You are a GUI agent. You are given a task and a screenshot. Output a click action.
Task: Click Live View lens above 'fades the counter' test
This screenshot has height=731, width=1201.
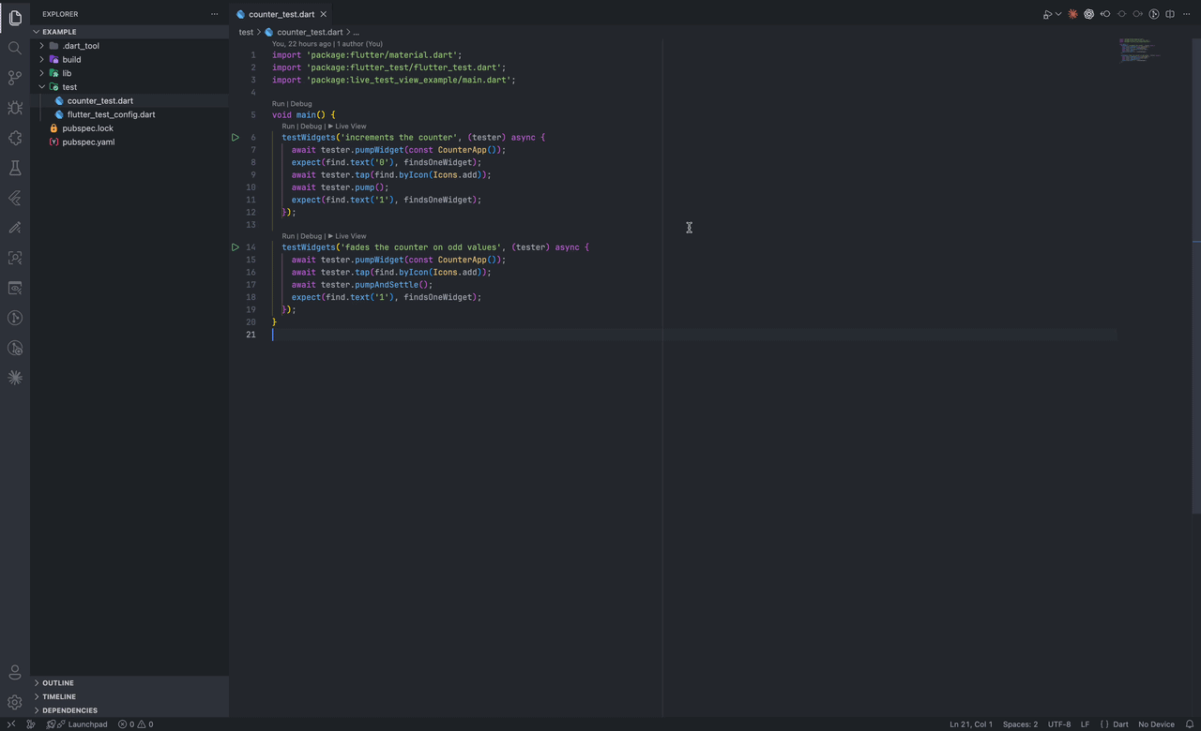(x=347, y=236)
